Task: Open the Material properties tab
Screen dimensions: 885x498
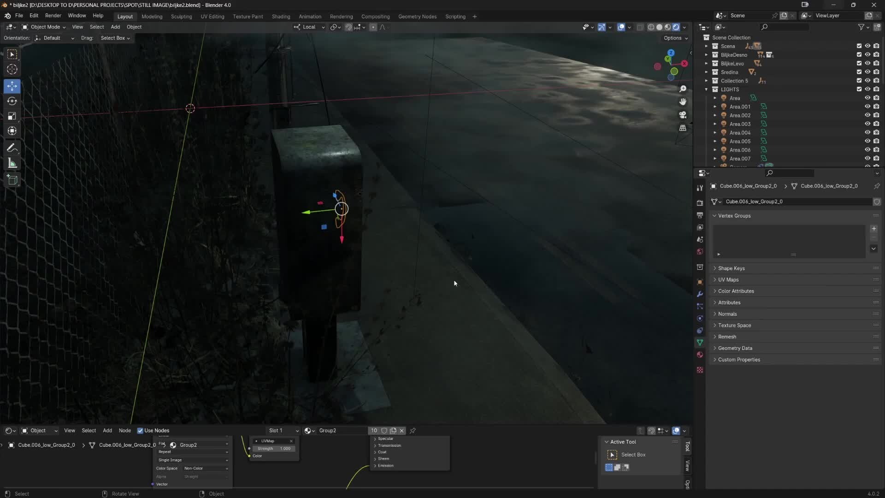Action: 700,355
